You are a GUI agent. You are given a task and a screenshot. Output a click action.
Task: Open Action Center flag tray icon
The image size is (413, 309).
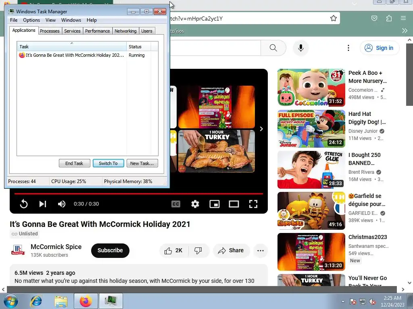pos(353,301)
